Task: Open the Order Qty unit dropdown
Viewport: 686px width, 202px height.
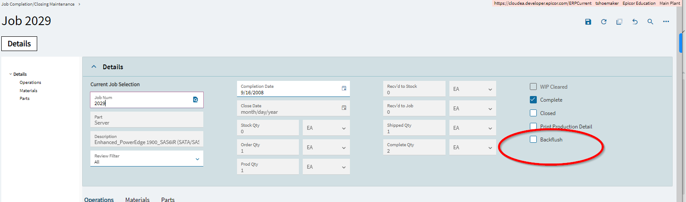Action: pos(326,147)
